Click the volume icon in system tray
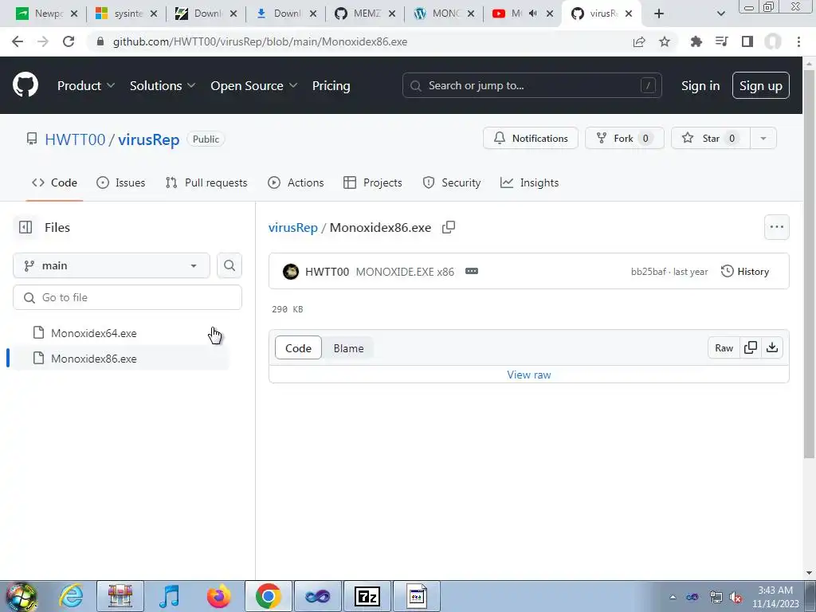 736,598
